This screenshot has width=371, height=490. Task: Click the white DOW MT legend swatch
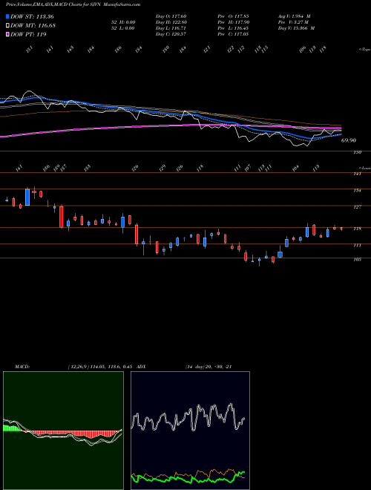tap(7, 25)
